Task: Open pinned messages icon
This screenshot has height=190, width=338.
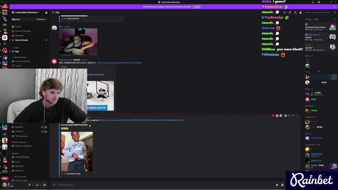Action: point(295,12)
